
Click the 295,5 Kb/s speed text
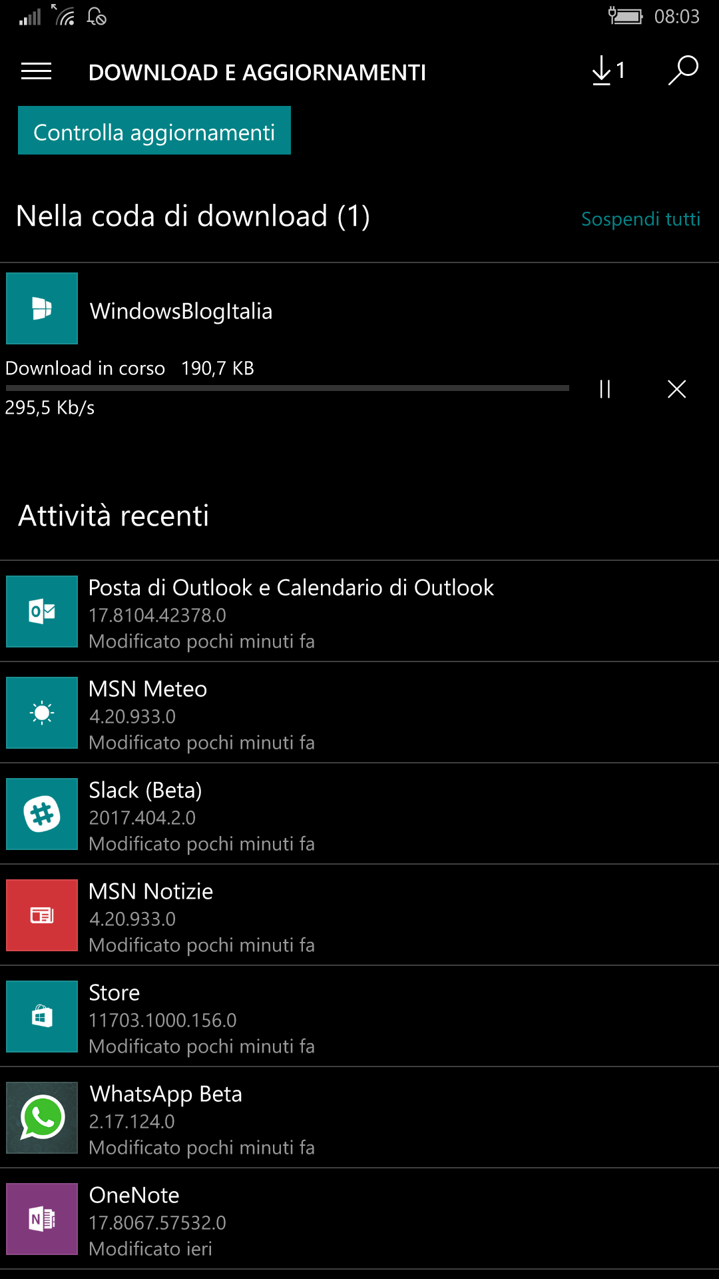(x=50, y=408)
